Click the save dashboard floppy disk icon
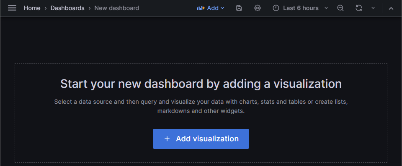 [x=239, y=8]
